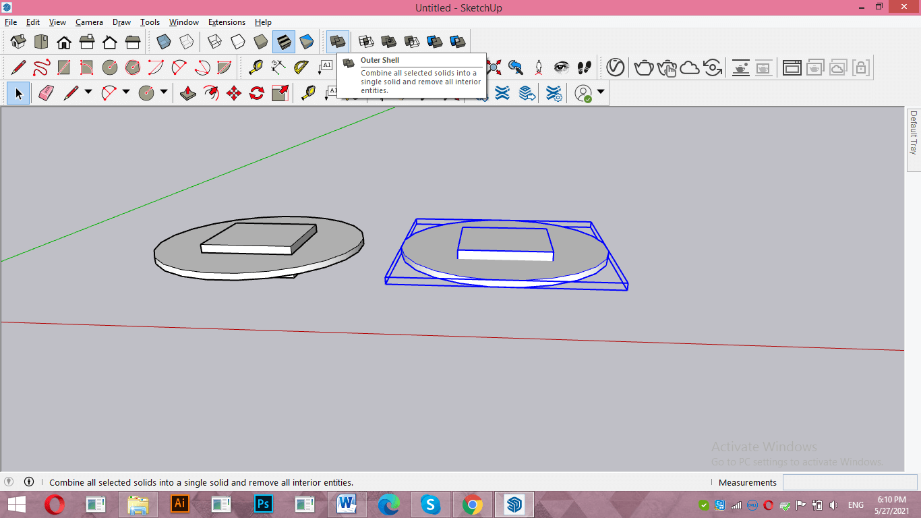Select the Follow Me tool
Screen dimensions: 921x518
tap(211, 93)
